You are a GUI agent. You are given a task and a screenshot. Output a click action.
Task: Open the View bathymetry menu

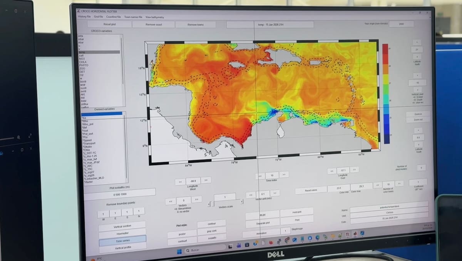coord(154,17)
